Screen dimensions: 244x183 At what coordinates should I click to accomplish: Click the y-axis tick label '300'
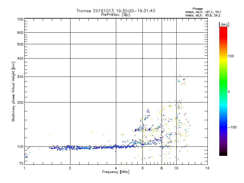(x=20, y=77)
